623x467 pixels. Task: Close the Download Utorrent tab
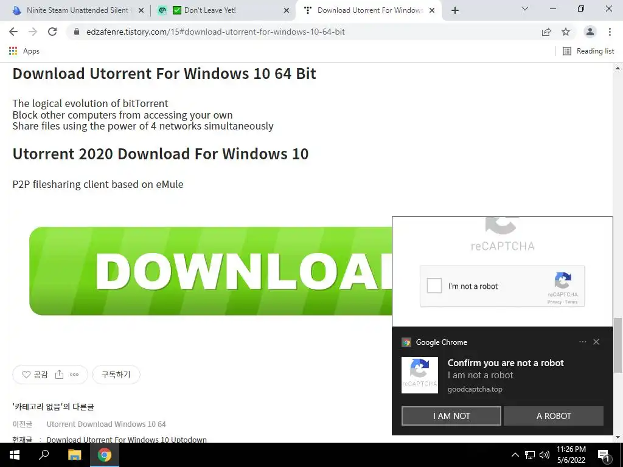click(432, 11)
